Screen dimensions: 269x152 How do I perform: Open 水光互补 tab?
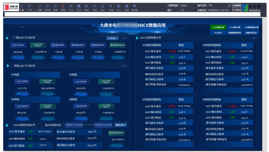[x=218, y=33]
